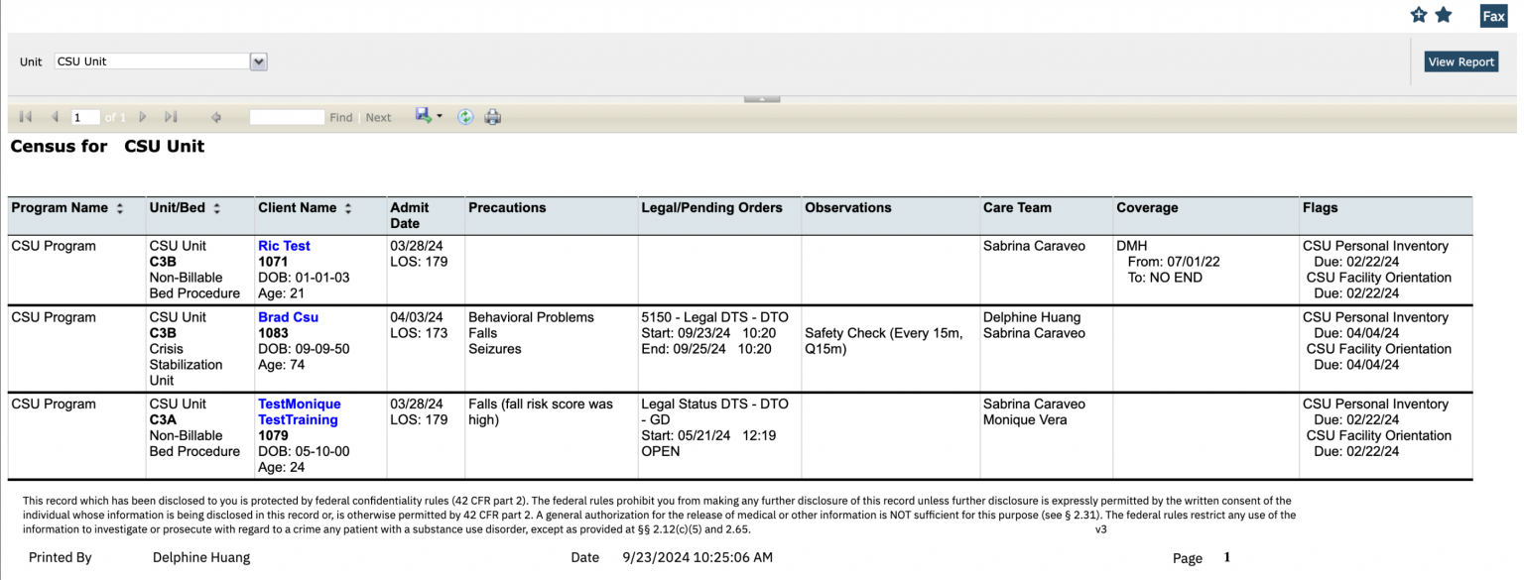
Task: Sort table by Unit/Bed column
Action: click(x=217, y=209)
